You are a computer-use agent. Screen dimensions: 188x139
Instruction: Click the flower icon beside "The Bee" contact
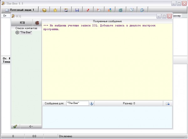tap(17, 32)
